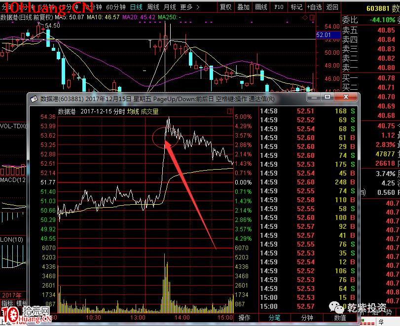Click tick row 15:00 52.53 15 B
The image size is (400, 326).
coord(307,297)
